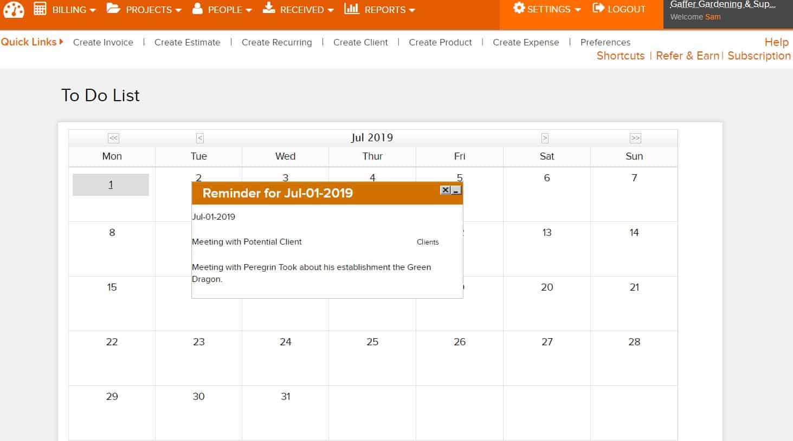
Task: Open the Create Product quick link
Action: coord(440,42)
